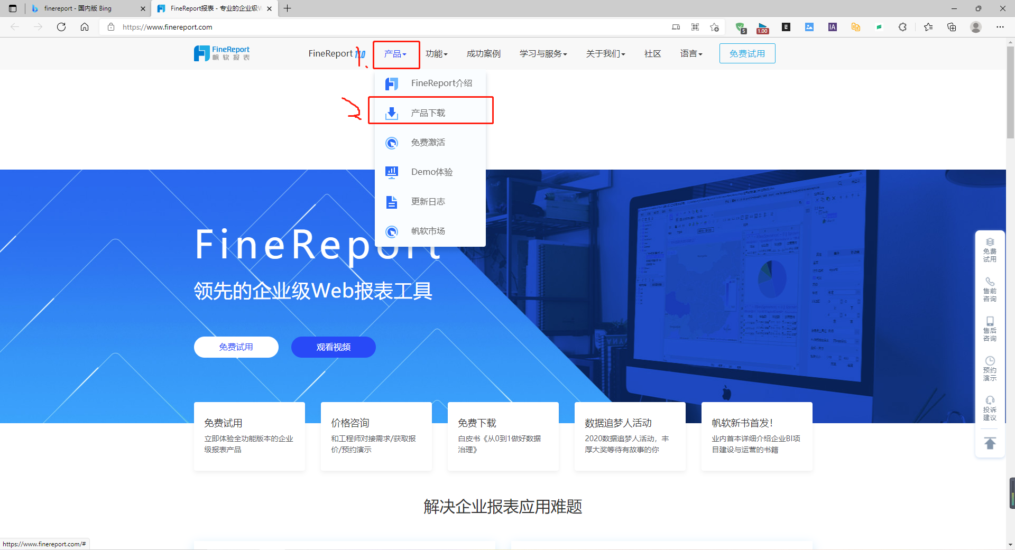Click the FineReport logo in the navbar

click(222, 53)
